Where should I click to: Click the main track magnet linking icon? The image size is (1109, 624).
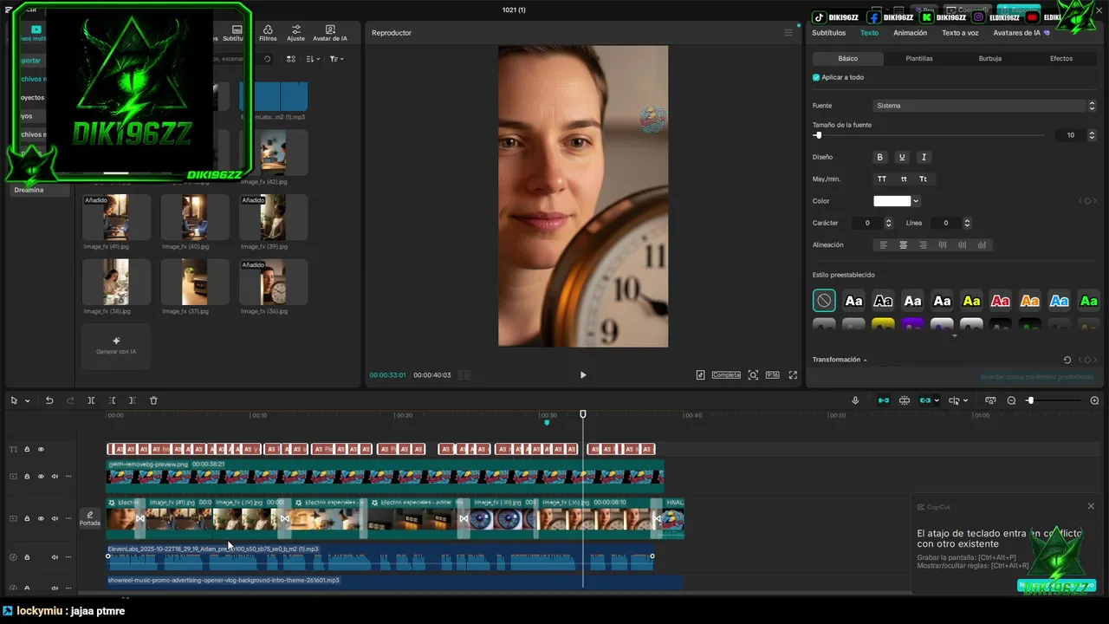click(883, 400)
